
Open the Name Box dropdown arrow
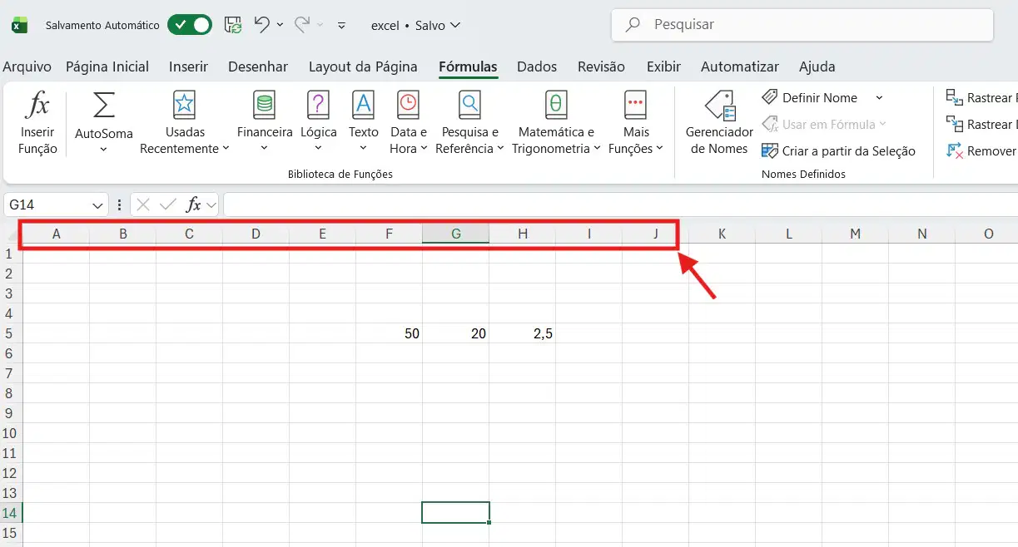pos(99,205)
